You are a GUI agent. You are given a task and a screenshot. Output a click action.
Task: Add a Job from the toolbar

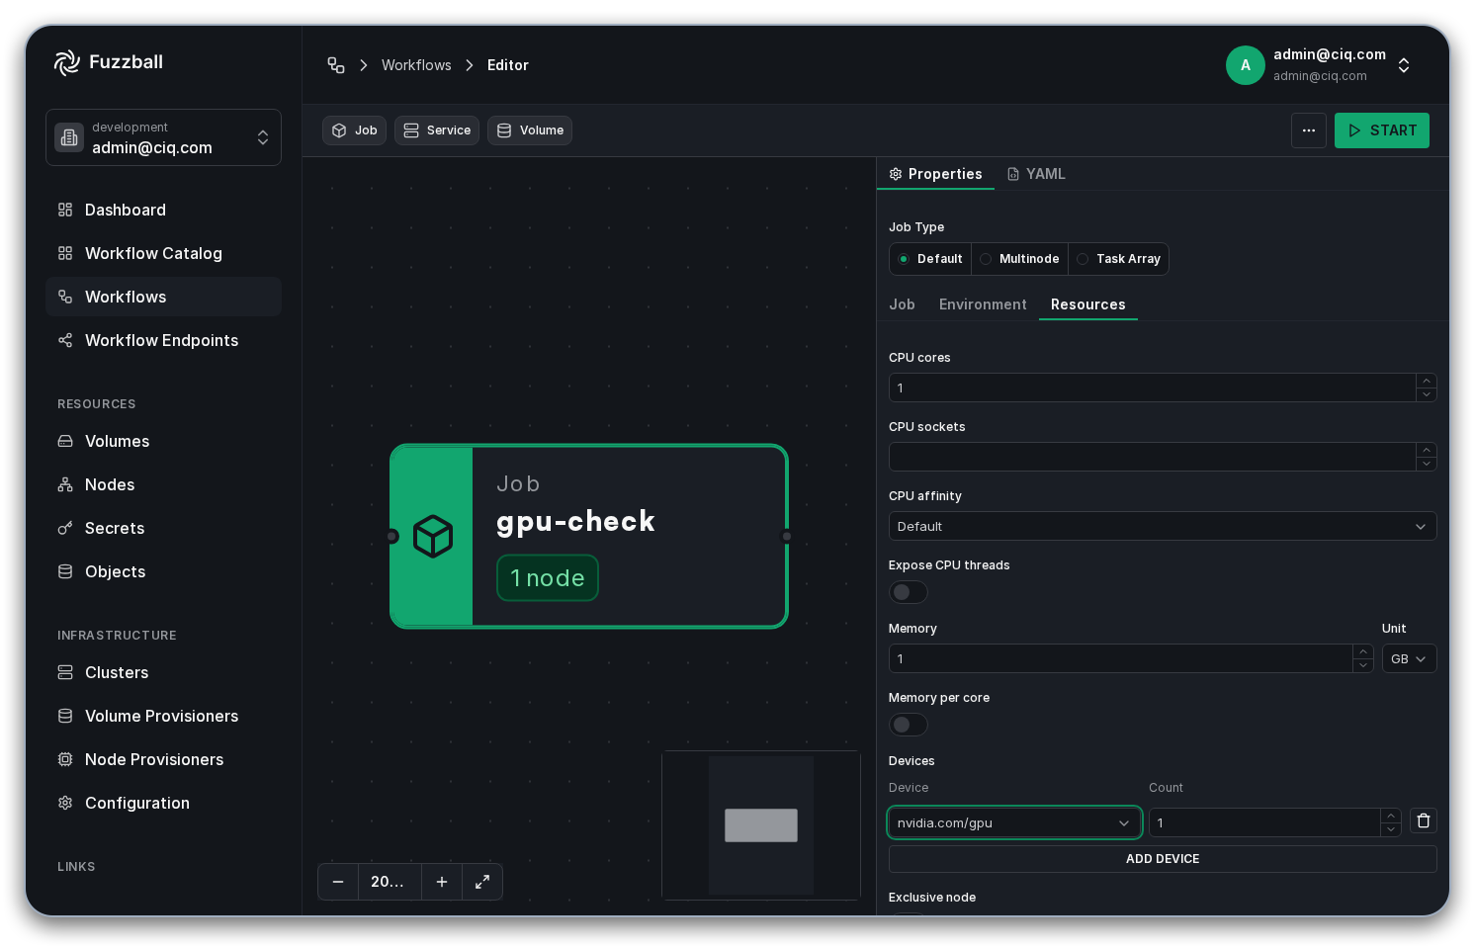click(355, 130)
